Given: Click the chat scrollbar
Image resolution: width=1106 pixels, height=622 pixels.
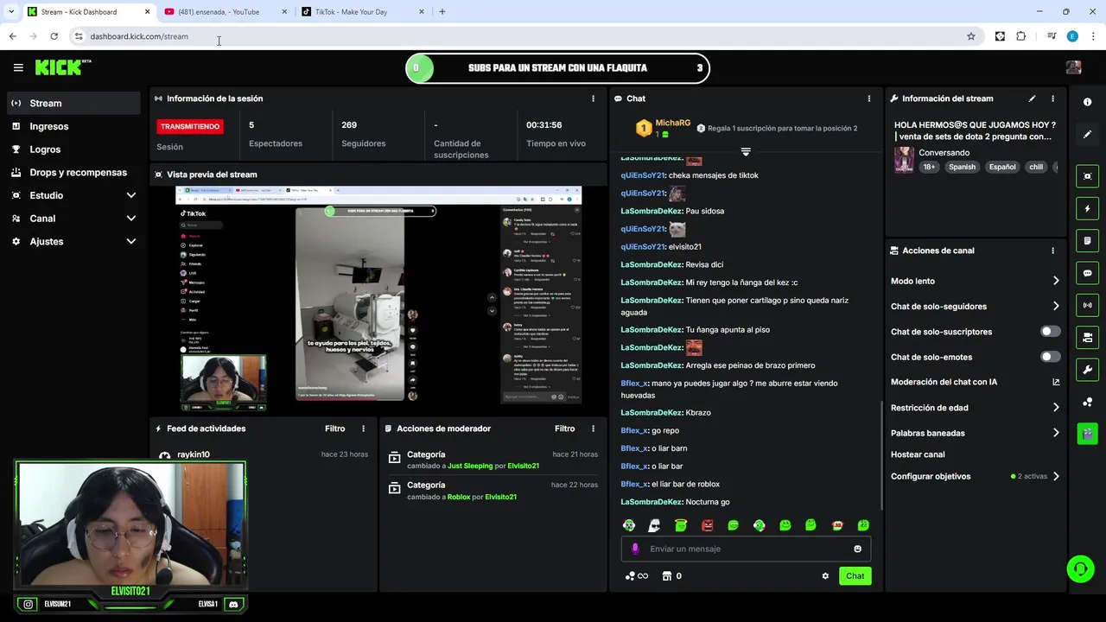Looking at the screenshot, I should (881, 454).
